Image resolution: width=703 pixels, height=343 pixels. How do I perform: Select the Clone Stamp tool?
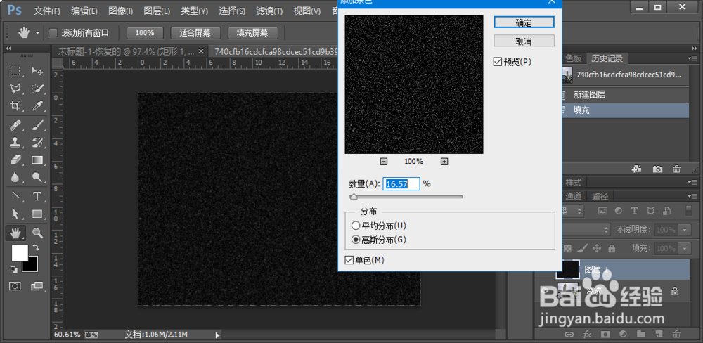point(15,143)
